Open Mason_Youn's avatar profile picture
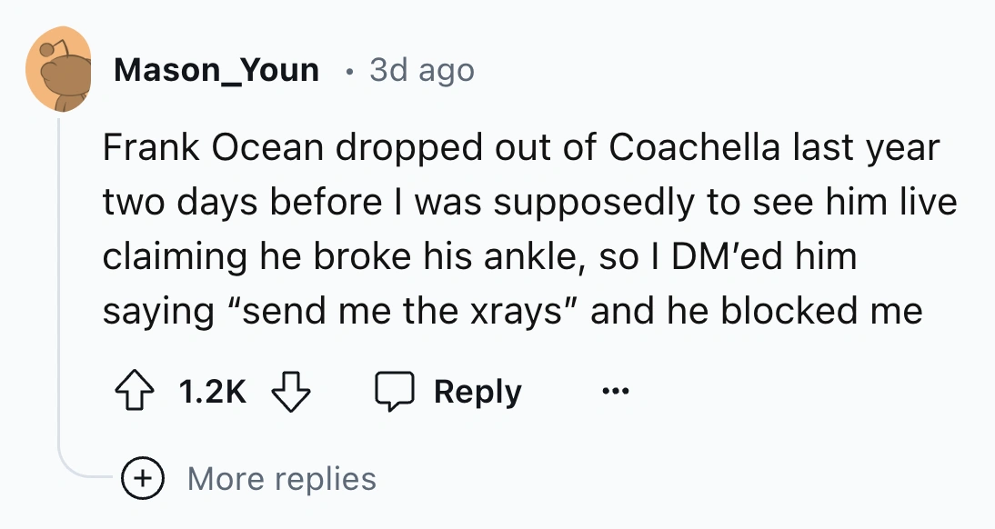The height and width of the screenshot is (529, 995). (59, 69)
